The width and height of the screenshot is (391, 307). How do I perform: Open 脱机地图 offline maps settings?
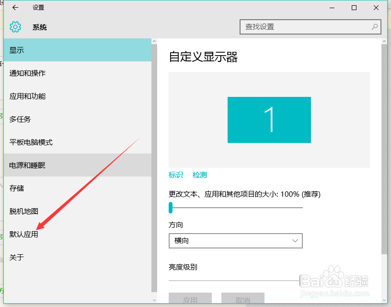click(23, 211)
